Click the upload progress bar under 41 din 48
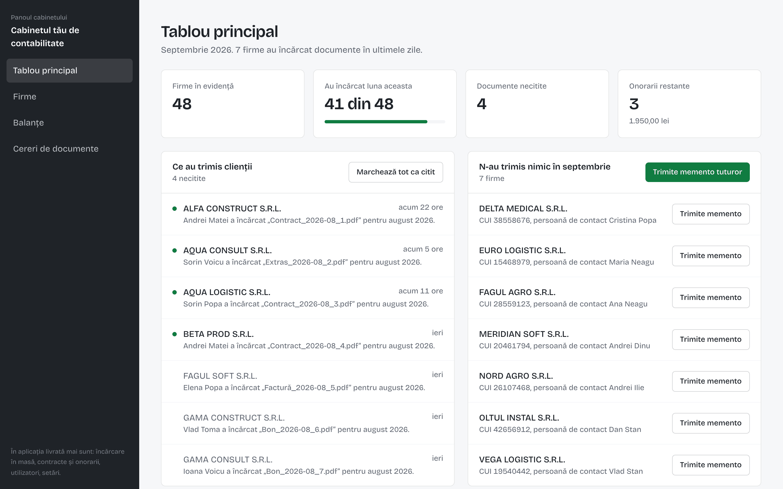 pyautogui.click(x=385, y=122)
